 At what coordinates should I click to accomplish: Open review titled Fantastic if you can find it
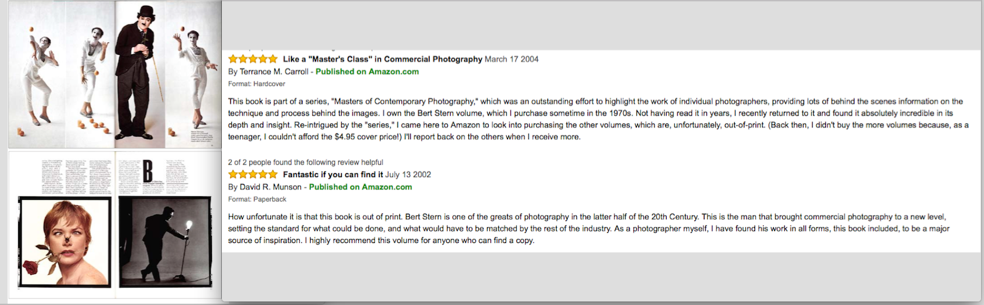(333, 174)
